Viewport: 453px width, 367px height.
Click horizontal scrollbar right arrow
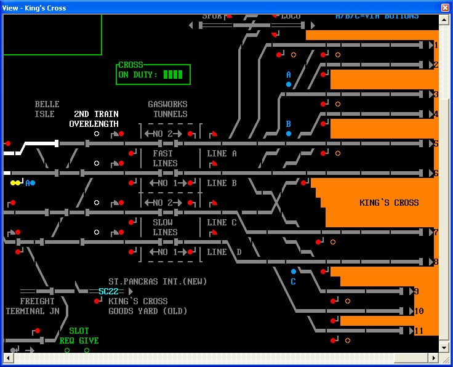pyautogui.click(x=434, y=358)
